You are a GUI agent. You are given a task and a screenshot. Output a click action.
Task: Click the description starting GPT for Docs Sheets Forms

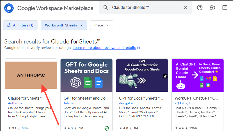pos(141,112)
